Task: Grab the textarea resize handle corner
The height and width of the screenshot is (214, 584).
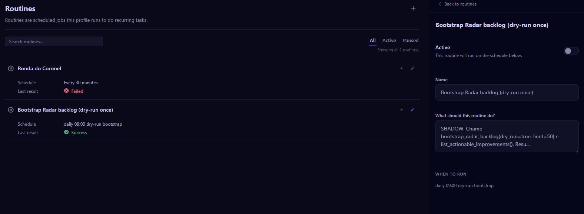Action: (x=576, y=150)
